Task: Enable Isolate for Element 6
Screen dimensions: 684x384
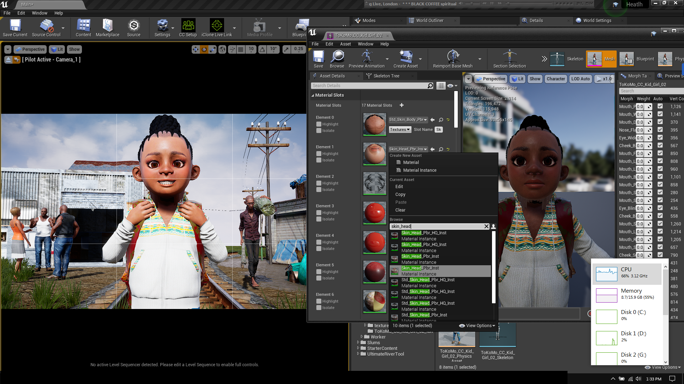Action: pos(319,308)
